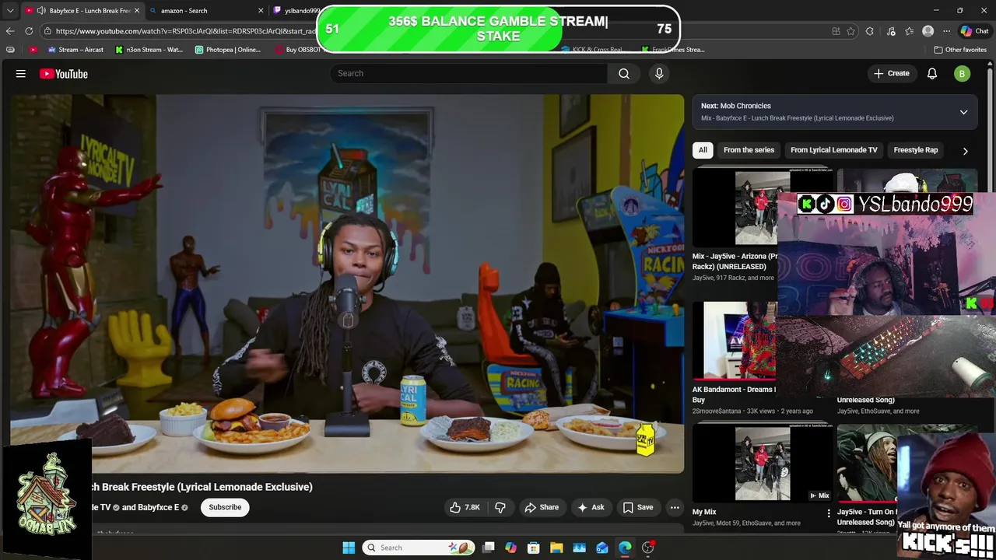The height and width of the screenshot is (560, 996).
Task: Subscribe to the channel
Action: 225,507
